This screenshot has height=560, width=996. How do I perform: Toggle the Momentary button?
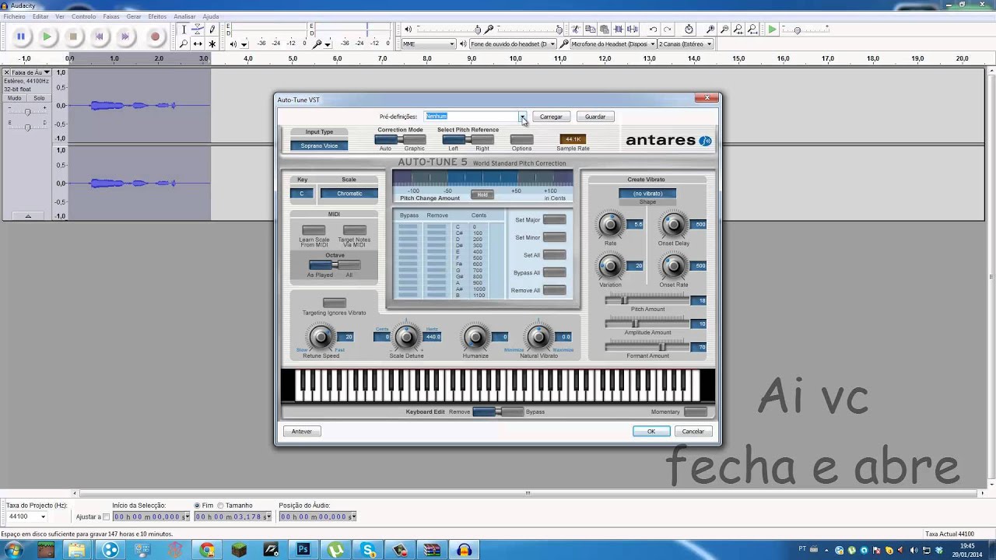pyautogui.click(x=695, y=411)
